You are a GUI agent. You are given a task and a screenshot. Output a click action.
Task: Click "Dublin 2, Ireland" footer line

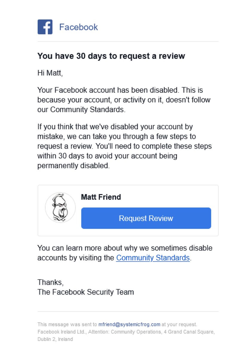coord(55,339)
